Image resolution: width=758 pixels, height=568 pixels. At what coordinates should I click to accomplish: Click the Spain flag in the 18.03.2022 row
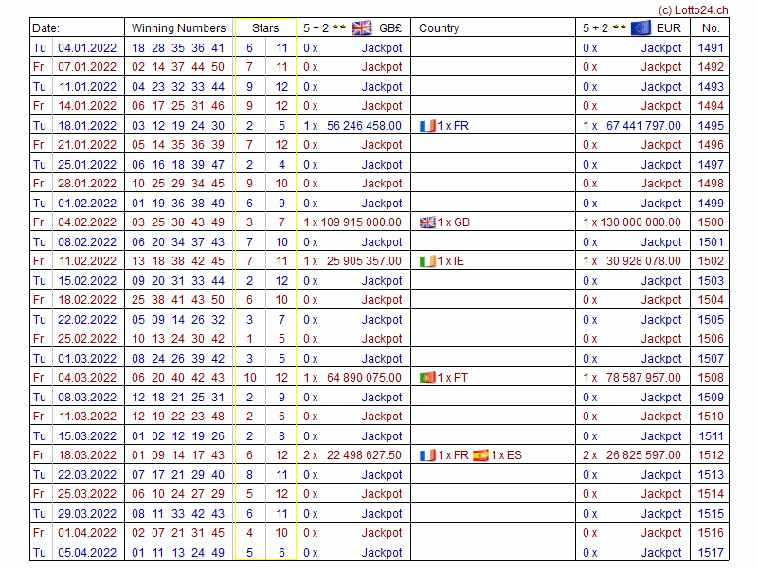coord(480,455)
